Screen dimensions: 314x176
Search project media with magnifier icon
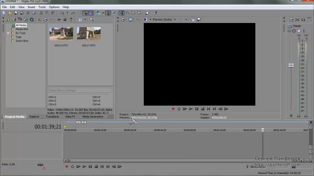tap(92, 20)
